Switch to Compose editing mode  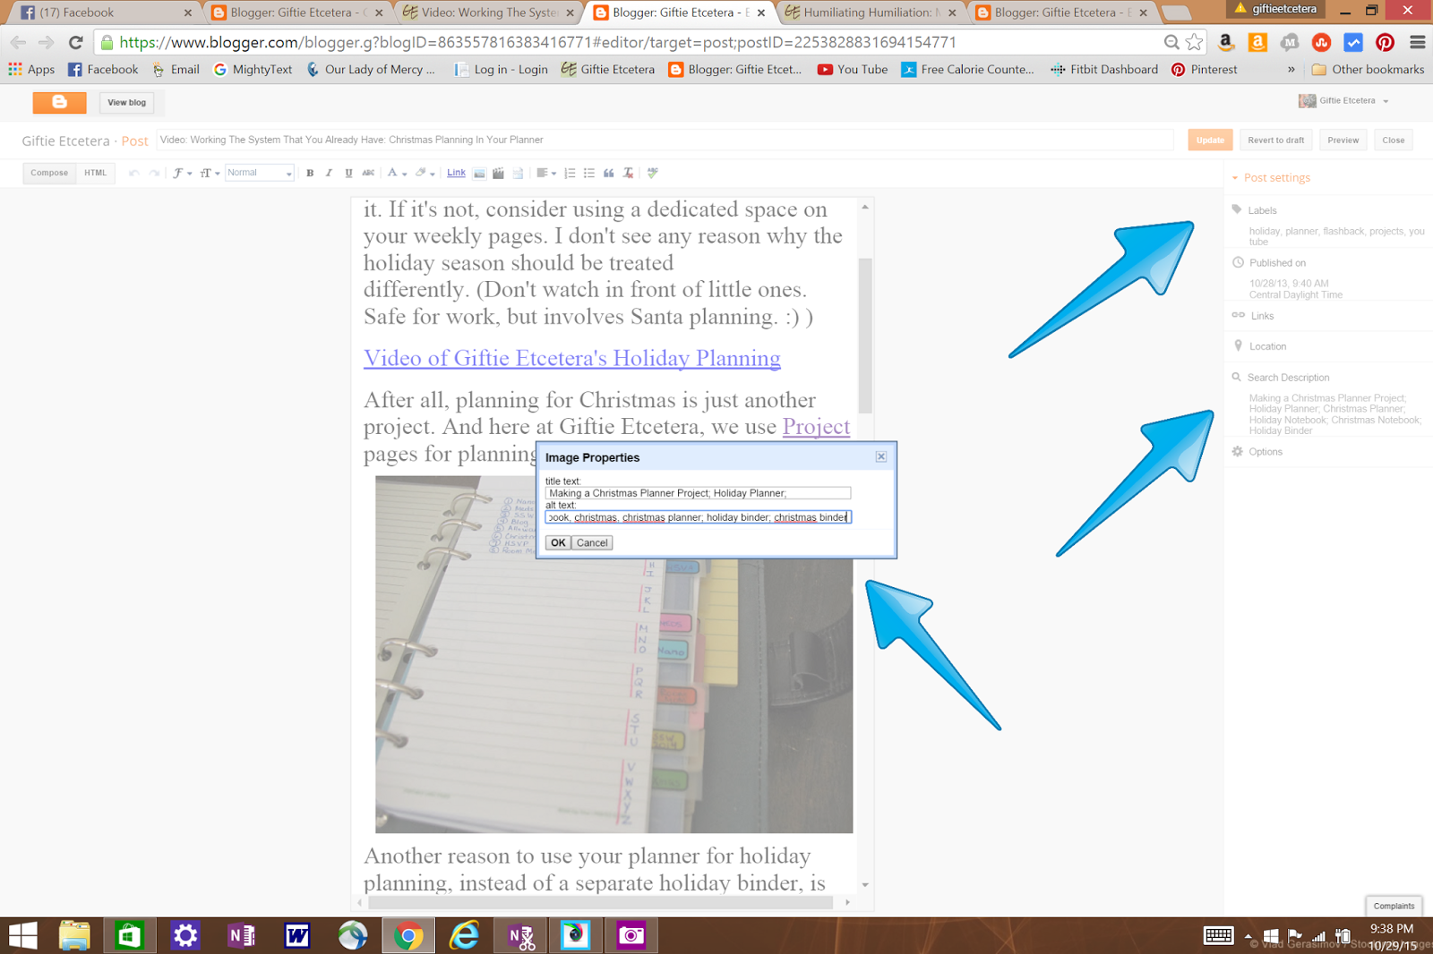pos(49,173)
